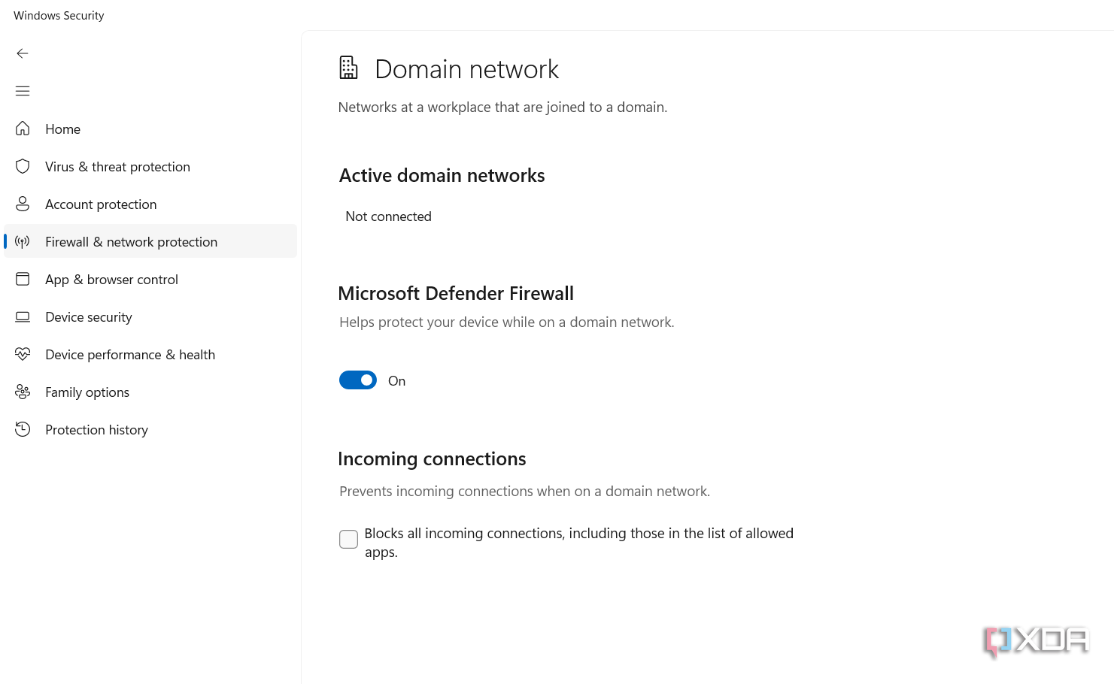1114x684 pixels.
Task: Click the back arrow icon
Action: [23, 53]
